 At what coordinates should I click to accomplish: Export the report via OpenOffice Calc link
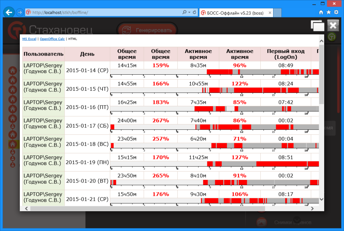pos(52,39)
